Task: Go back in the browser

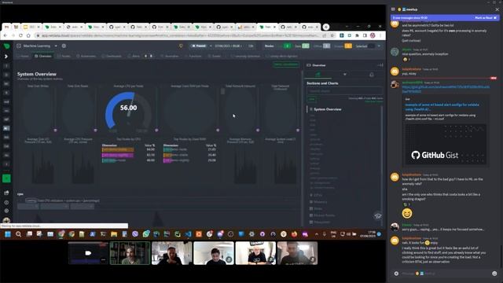Action: click(6, 35)
